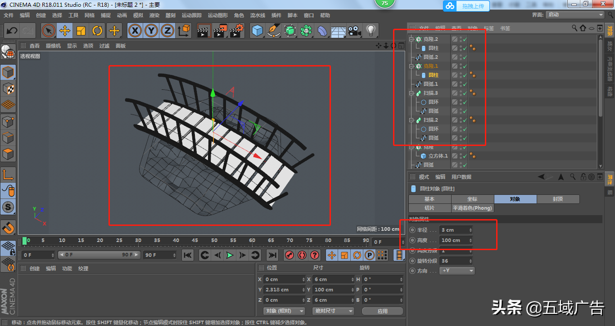Add a floor environment object

tap(339, 31)
